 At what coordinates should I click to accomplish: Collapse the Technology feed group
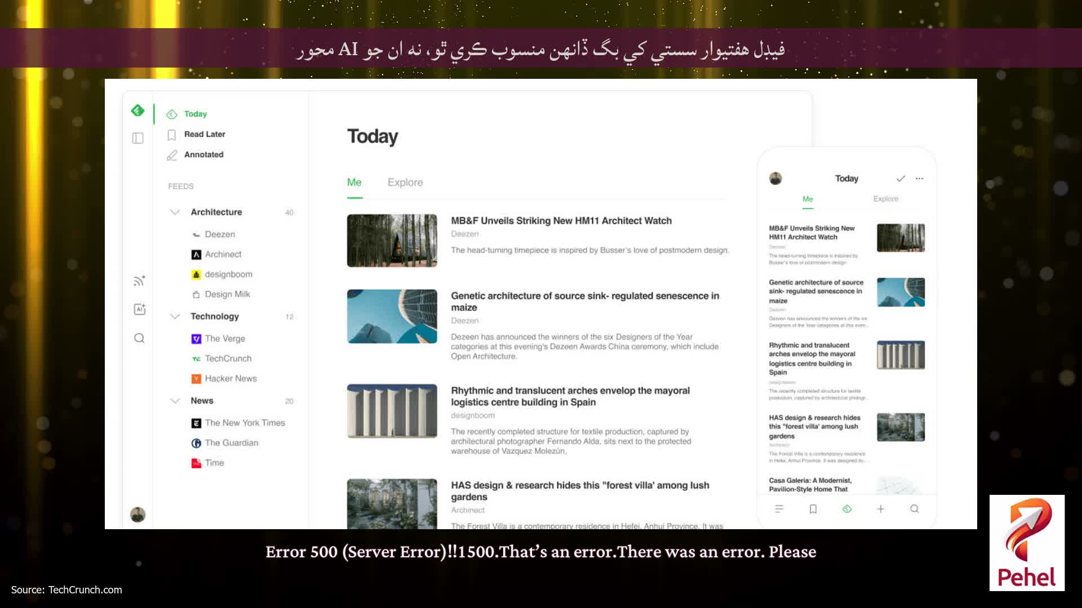175,316
